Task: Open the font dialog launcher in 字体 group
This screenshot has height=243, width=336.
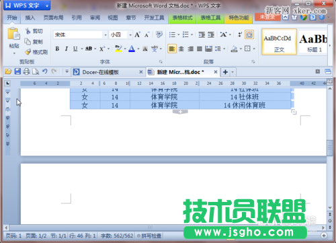Action: point(161,61)
